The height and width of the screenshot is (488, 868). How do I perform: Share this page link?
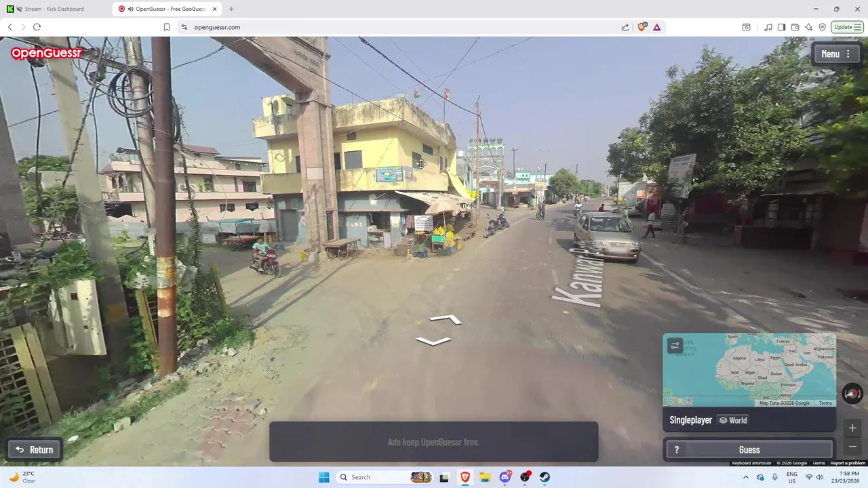(625, 27)
